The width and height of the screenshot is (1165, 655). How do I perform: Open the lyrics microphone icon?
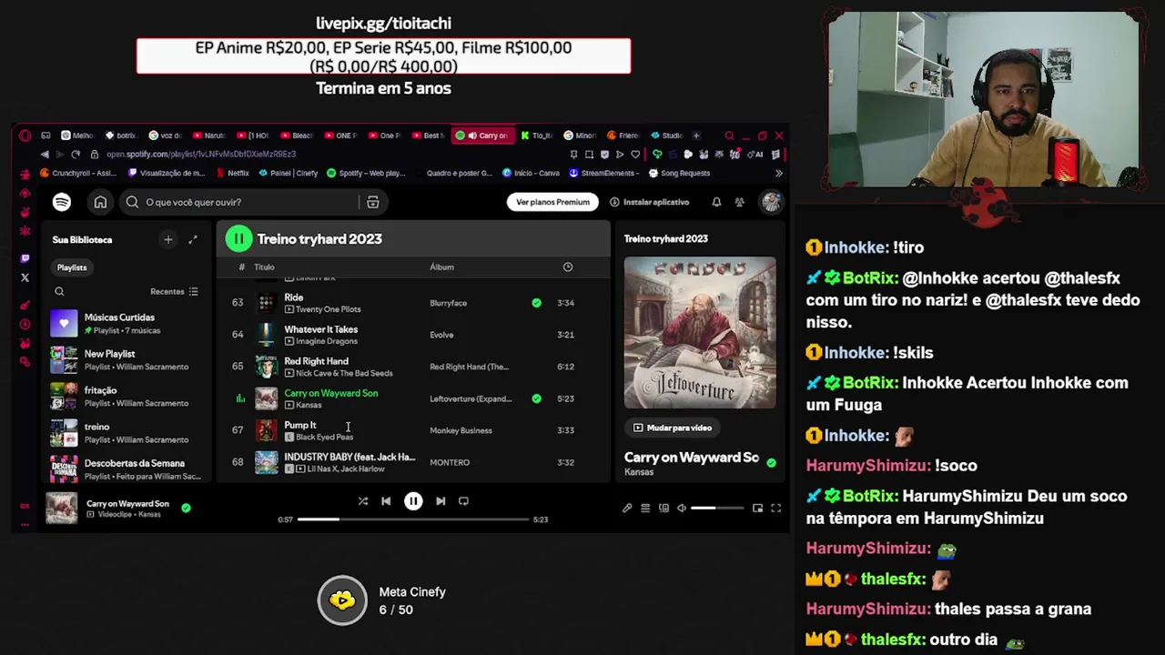pos(627,509)
